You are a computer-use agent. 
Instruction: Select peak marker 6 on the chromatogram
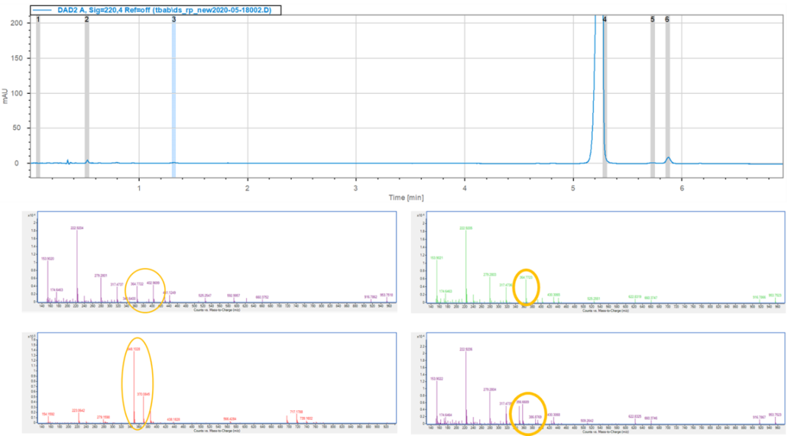668,96
